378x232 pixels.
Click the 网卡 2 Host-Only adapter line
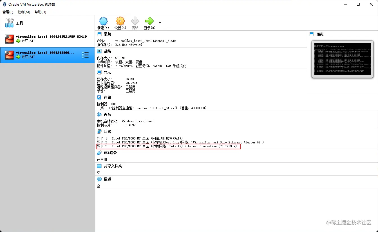[180, 142]
